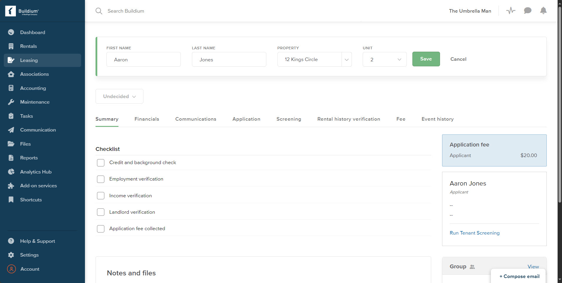
Task: Click the Buildium logo
Action: point(22,11)
